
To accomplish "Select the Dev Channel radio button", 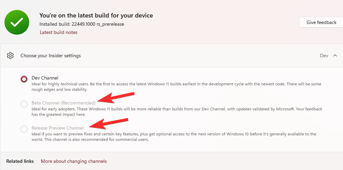I will pyautogui.click(x=24, y=79).
